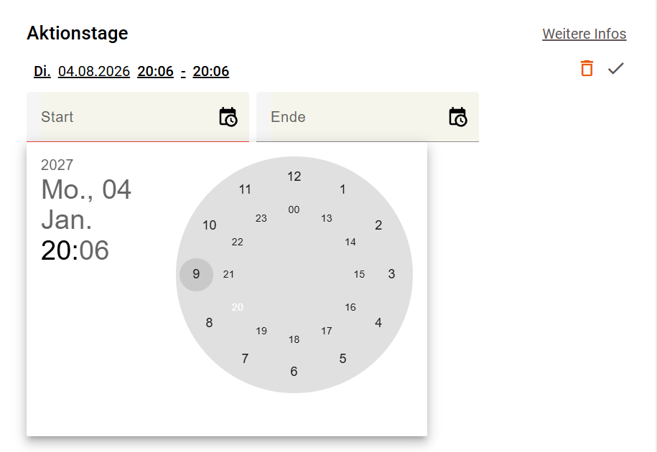Screen dimensions: 657x452
Task: Choose hour 3 on the outer dial
Action: click(391, 274)
